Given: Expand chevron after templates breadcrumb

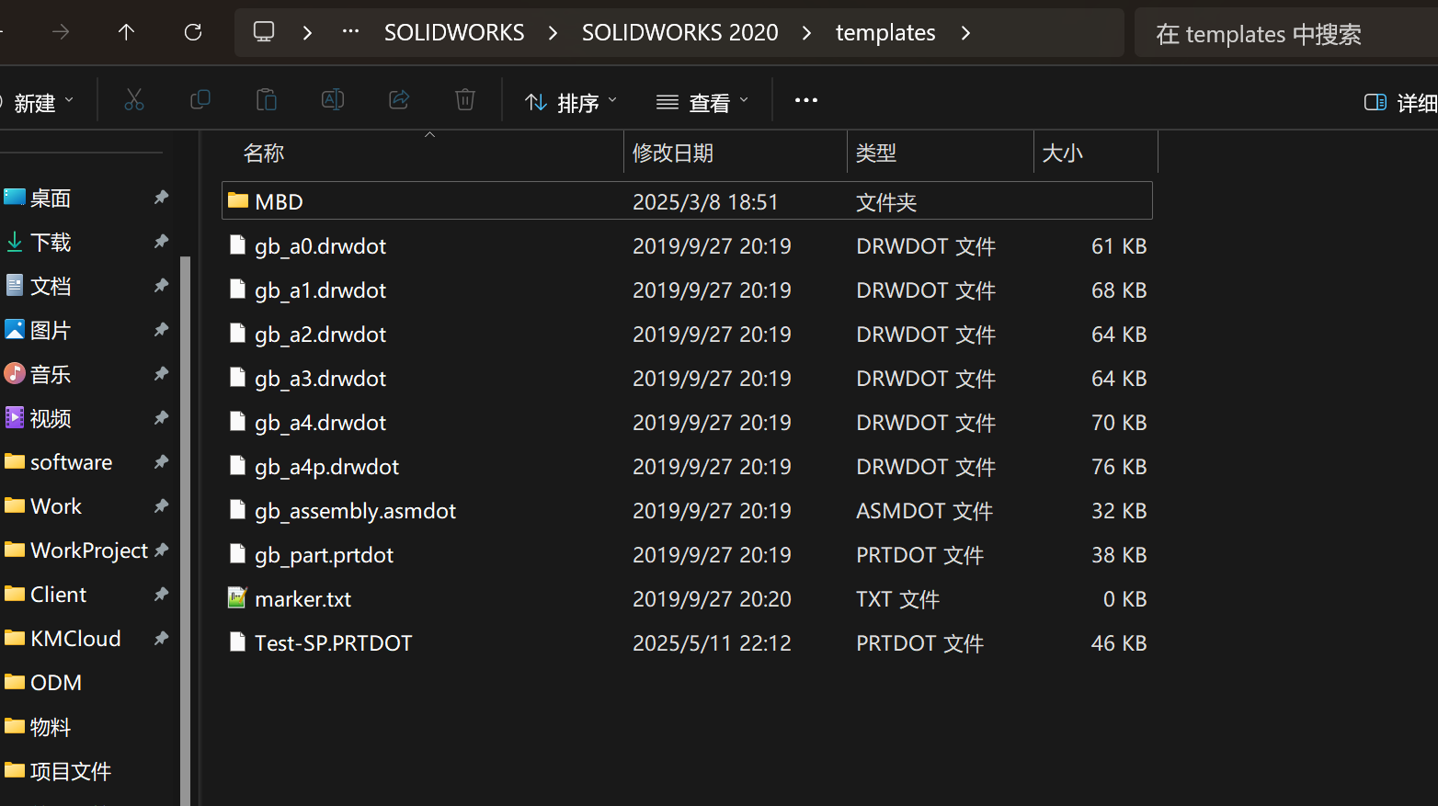Looking at the screenshot, I should pos(965,32).
